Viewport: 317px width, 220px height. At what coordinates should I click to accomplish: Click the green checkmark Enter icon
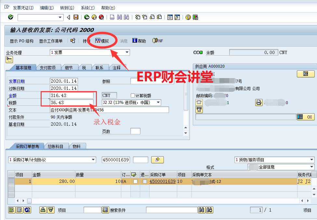(x=10, y=17)
